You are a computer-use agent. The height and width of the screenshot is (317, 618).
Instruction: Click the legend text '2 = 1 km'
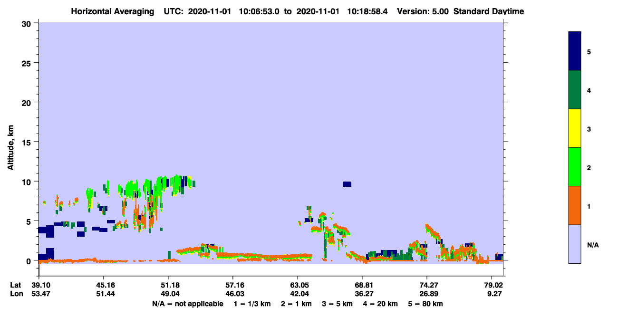pyautogui.click(x=297, y=304)
